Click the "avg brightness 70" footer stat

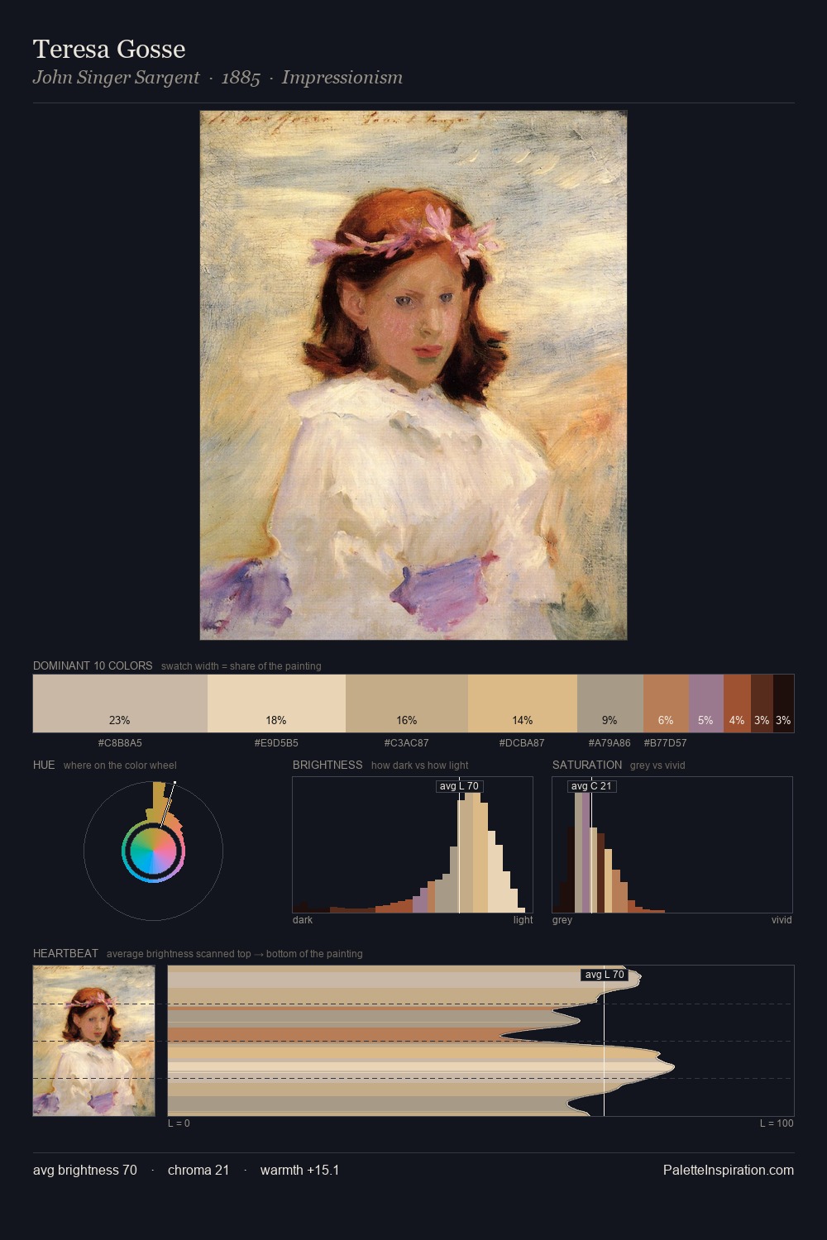pos(85,1171)
